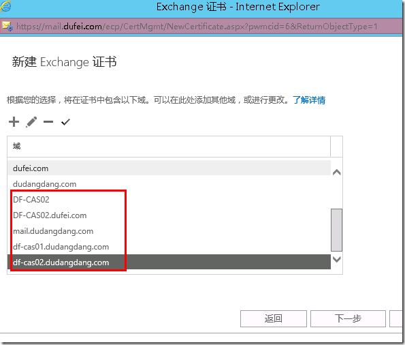Screen dimensions: 405x345
Task: Open the 了解详情 link
Action: coord(309,100)
